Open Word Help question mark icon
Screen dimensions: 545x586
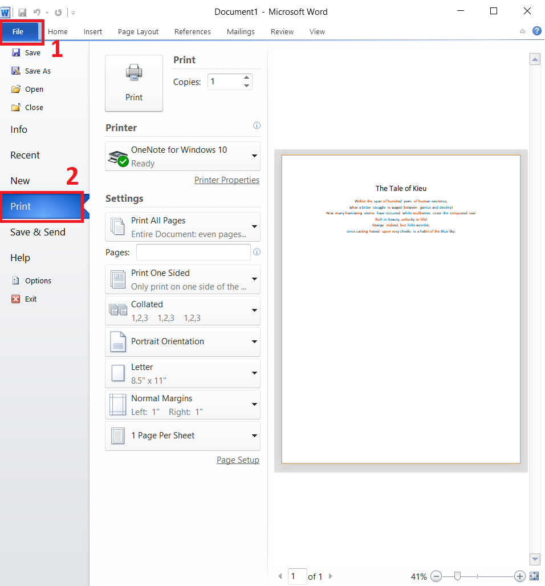(536, 31)
